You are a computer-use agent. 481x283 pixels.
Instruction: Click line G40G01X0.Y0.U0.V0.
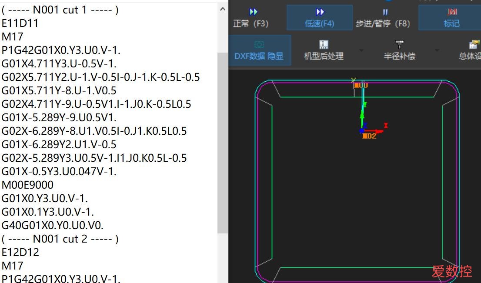click(53, 226)
